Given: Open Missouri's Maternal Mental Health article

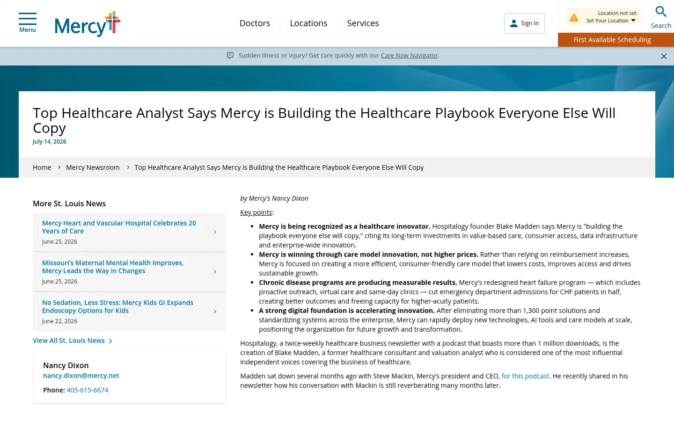Looking at the screenshot, I should [113, 267].
